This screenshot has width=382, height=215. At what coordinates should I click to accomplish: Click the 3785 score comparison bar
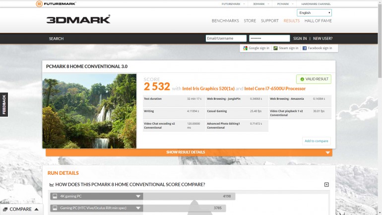tap(185, 208)
